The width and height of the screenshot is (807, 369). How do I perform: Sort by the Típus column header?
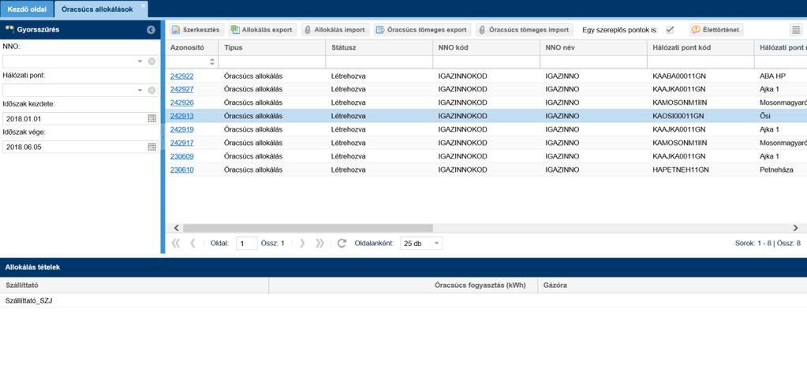[271, 47]
